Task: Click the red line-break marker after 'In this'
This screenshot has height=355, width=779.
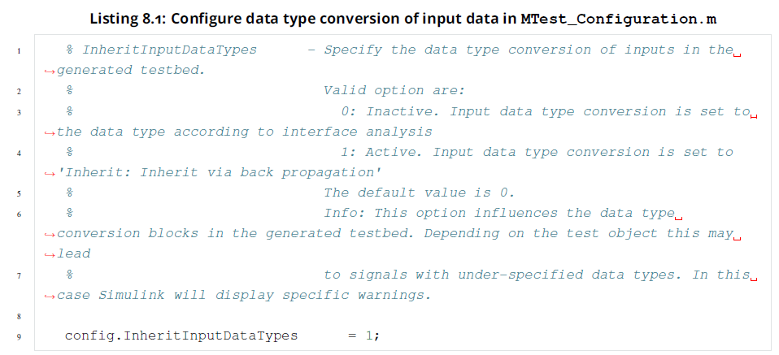Action: tap(754, 278)
